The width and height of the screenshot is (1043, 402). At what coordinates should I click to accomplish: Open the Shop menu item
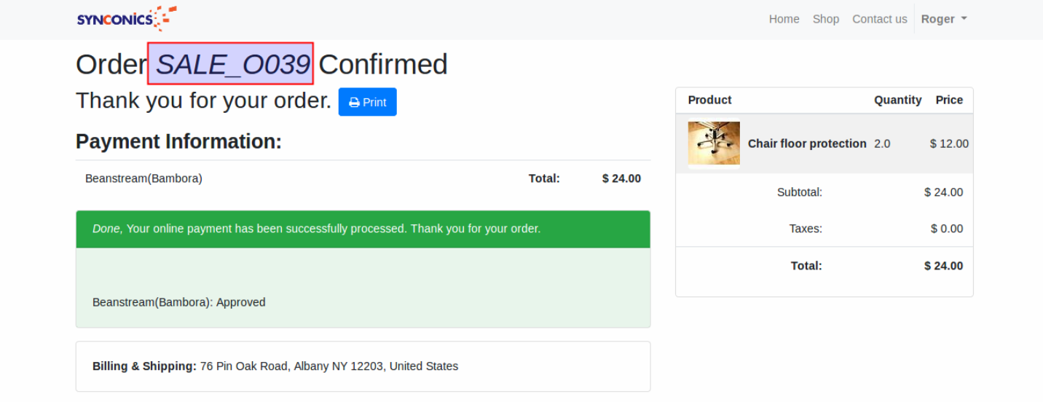826,19
